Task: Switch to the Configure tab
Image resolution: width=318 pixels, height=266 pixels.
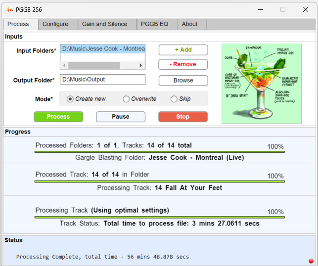Action: pyautogui.click(x=55, y=24)
